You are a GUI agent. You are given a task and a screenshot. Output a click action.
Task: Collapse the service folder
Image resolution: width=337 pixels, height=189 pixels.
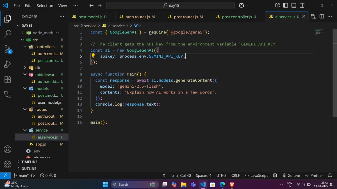point(42,130)
